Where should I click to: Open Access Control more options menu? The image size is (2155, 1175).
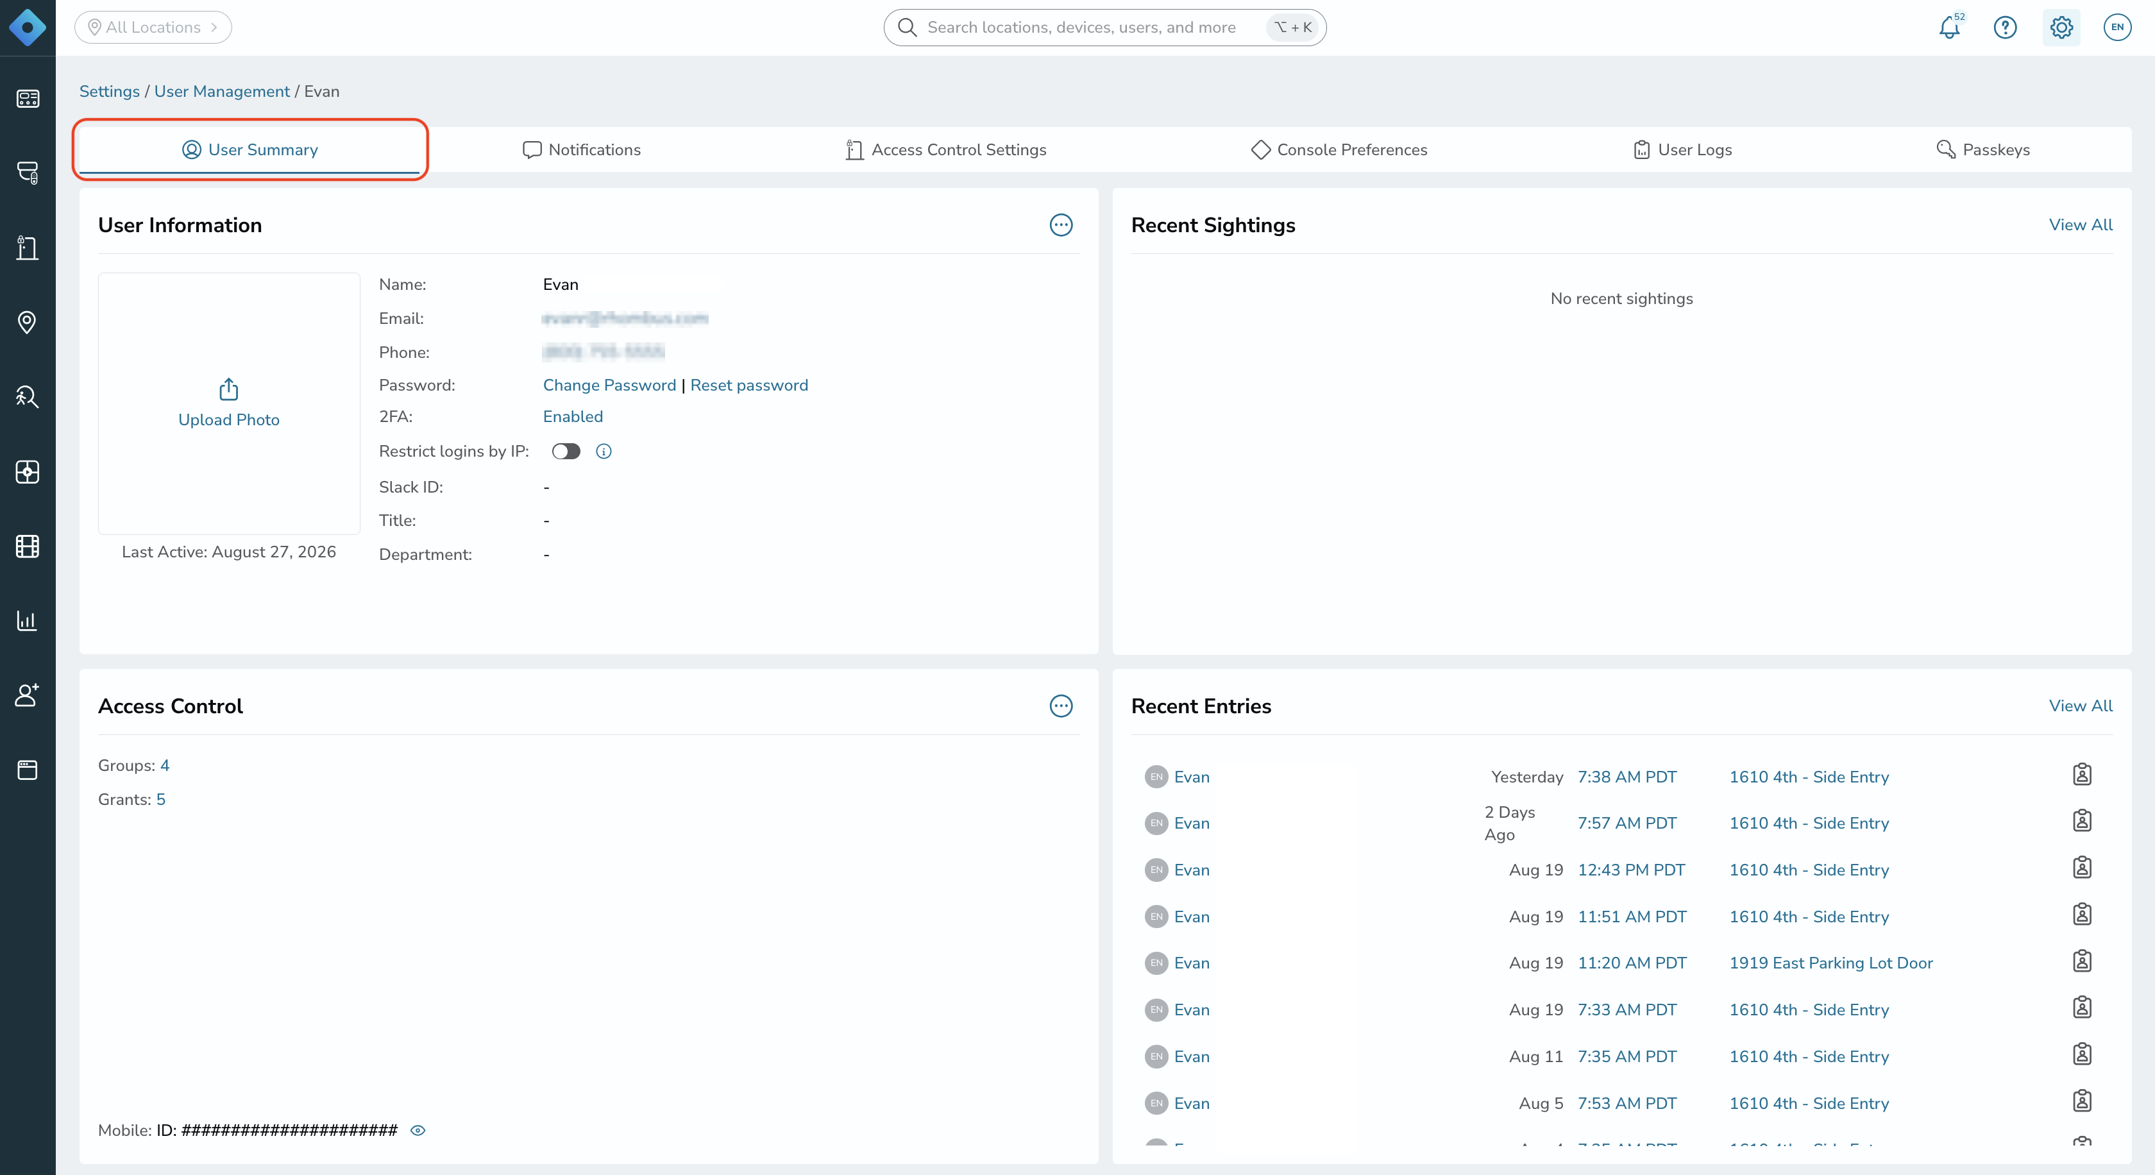[x=1061, y=706]
